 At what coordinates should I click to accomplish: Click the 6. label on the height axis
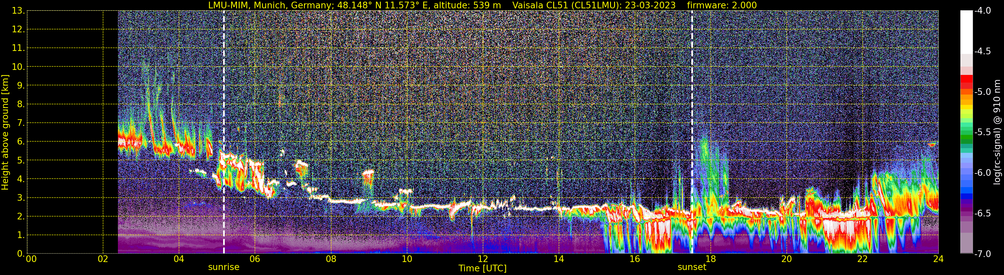(21, 142)
